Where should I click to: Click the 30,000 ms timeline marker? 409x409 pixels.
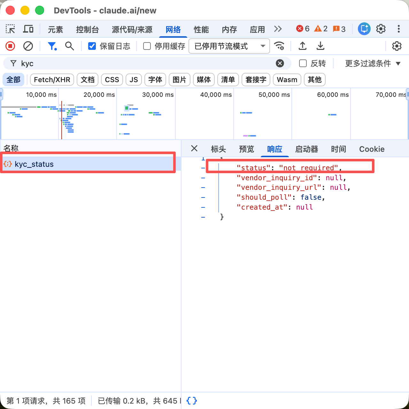(158, 95)
